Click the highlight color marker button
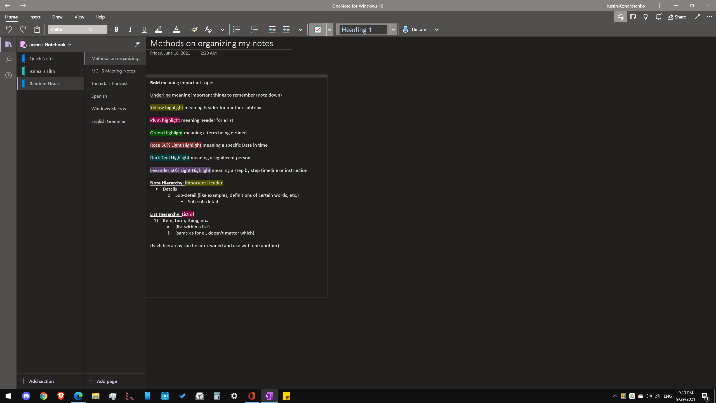716x403 pixels. [x=158, y=29]
